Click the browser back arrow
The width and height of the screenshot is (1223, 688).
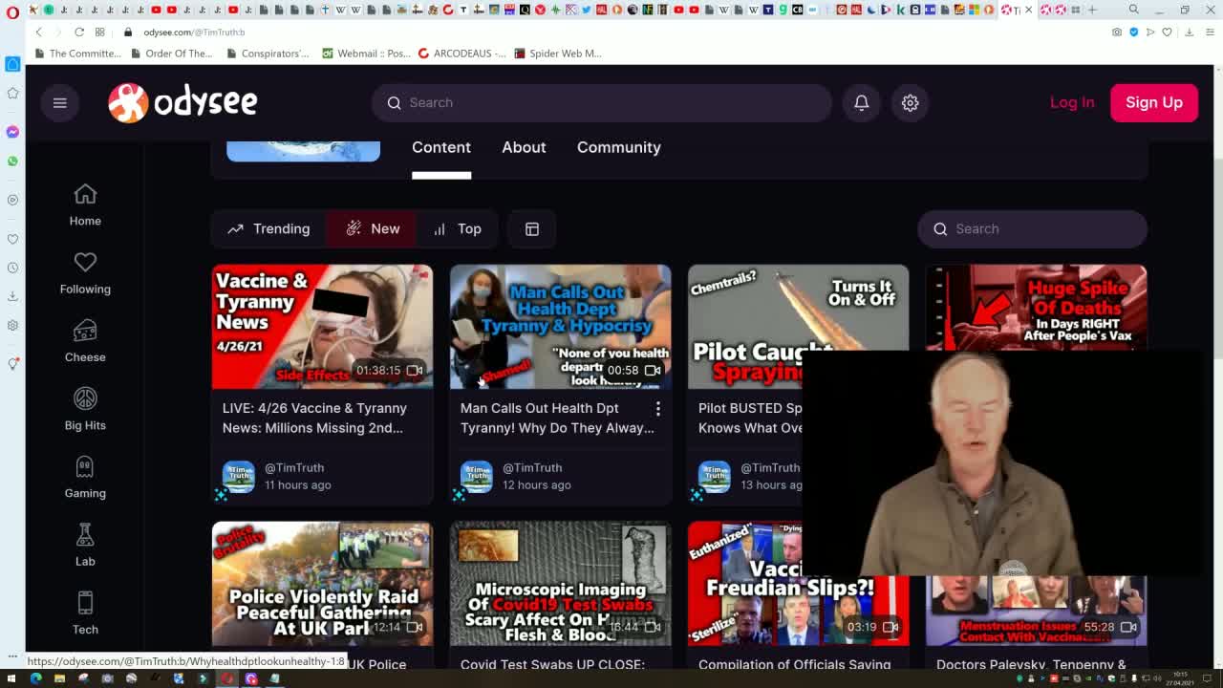[39, 32]
